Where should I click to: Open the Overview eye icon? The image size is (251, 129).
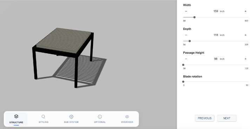pos(127,117)
